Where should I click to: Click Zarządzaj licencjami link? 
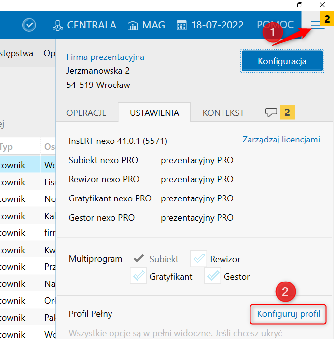281,140
